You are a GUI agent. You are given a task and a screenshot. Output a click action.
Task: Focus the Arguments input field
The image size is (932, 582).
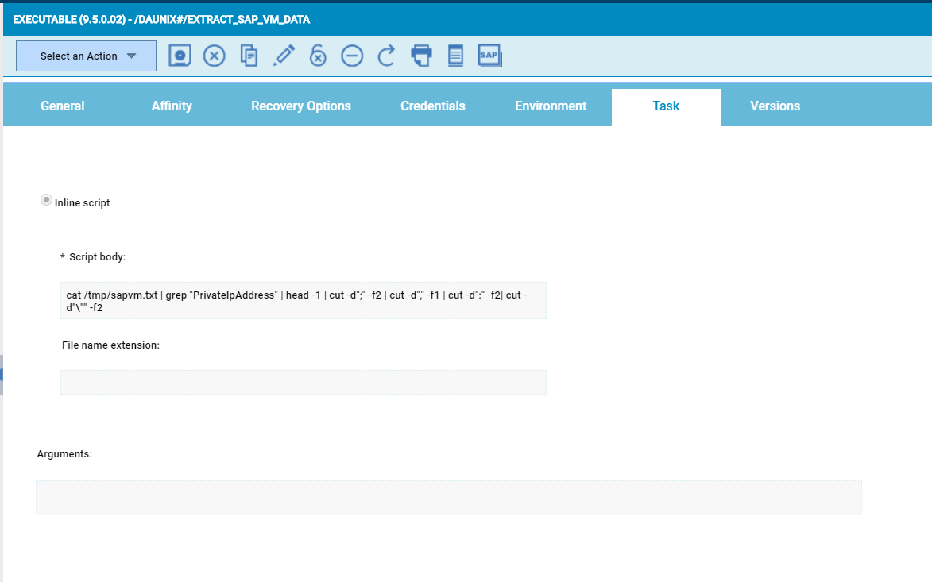448,498
